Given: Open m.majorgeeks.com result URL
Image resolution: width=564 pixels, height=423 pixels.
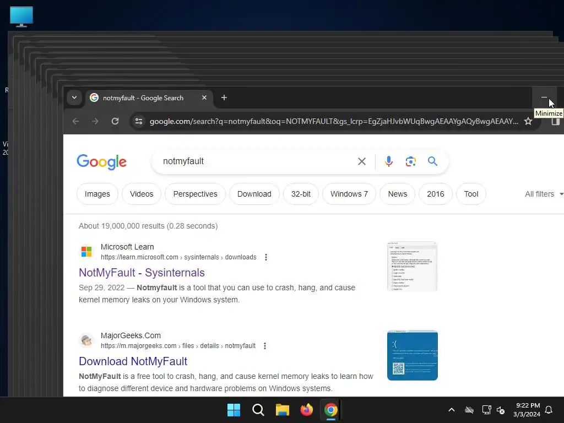Looking at the screenshot, I should 178,346.
